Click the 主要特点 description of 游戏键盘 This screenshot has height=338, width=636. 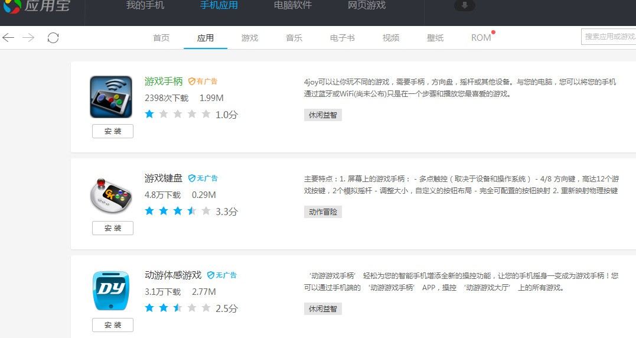[461, 184]
